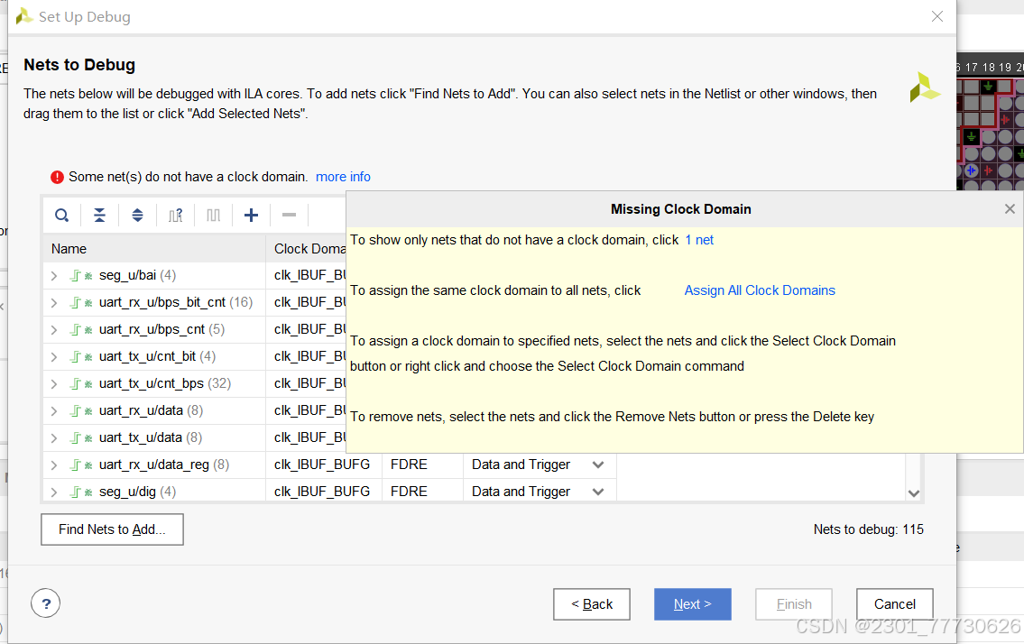
Task: Open the 'more info' link
Action: pyautogui.click(x=343, y=177)
